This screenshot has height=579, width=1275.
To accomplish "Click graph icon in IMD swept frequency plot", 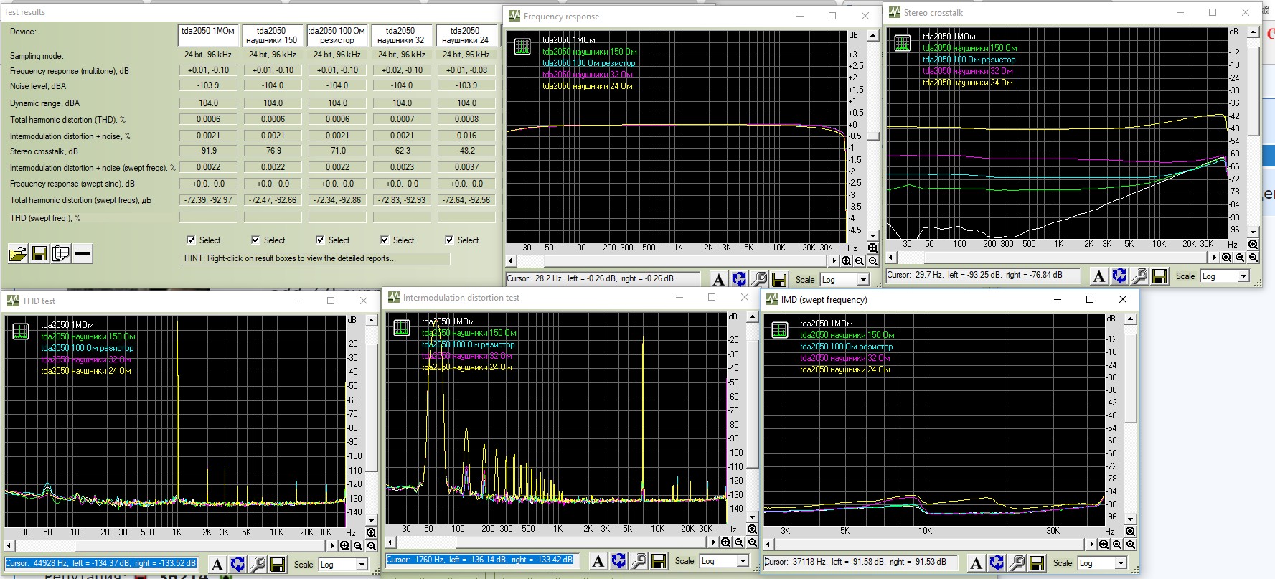I will click(779, 330).
